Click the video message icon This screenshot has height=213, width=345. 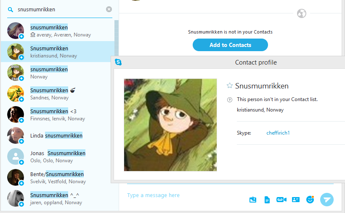pos(281,200)
